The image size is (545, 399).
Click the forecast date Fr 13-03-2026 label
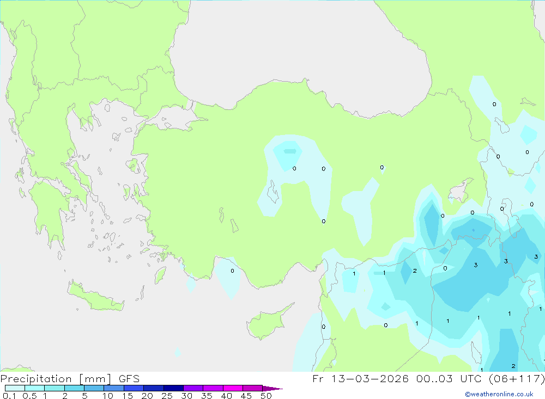pos(360,378)
